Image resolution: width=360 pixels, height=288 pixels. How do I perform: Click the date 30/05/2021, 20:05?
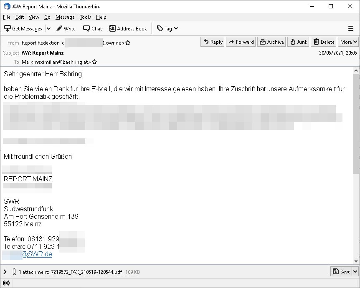[x=338, y=53]
